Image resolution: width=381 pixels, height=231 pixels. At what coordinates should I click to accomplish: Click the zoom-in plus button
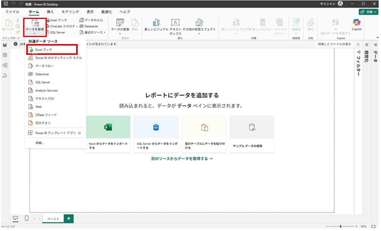356,226
